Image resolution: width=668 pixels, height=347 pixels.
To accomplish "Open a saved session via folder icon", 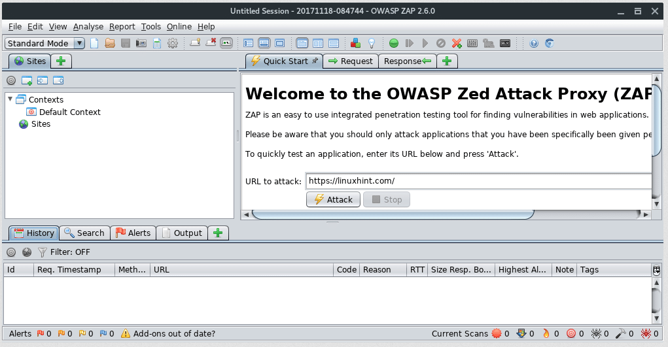I will click(x=110, y=43).
